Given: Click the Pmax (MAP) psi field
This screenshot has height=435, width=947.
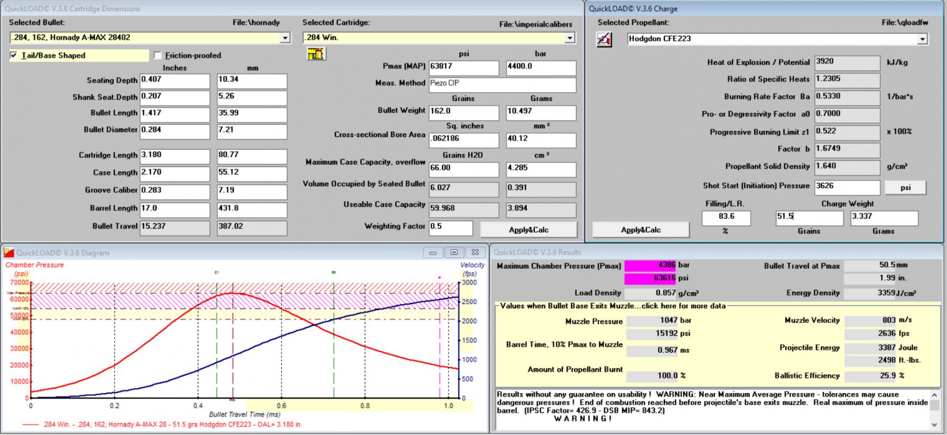Looking at the screenshot, I should click(464, 68).
